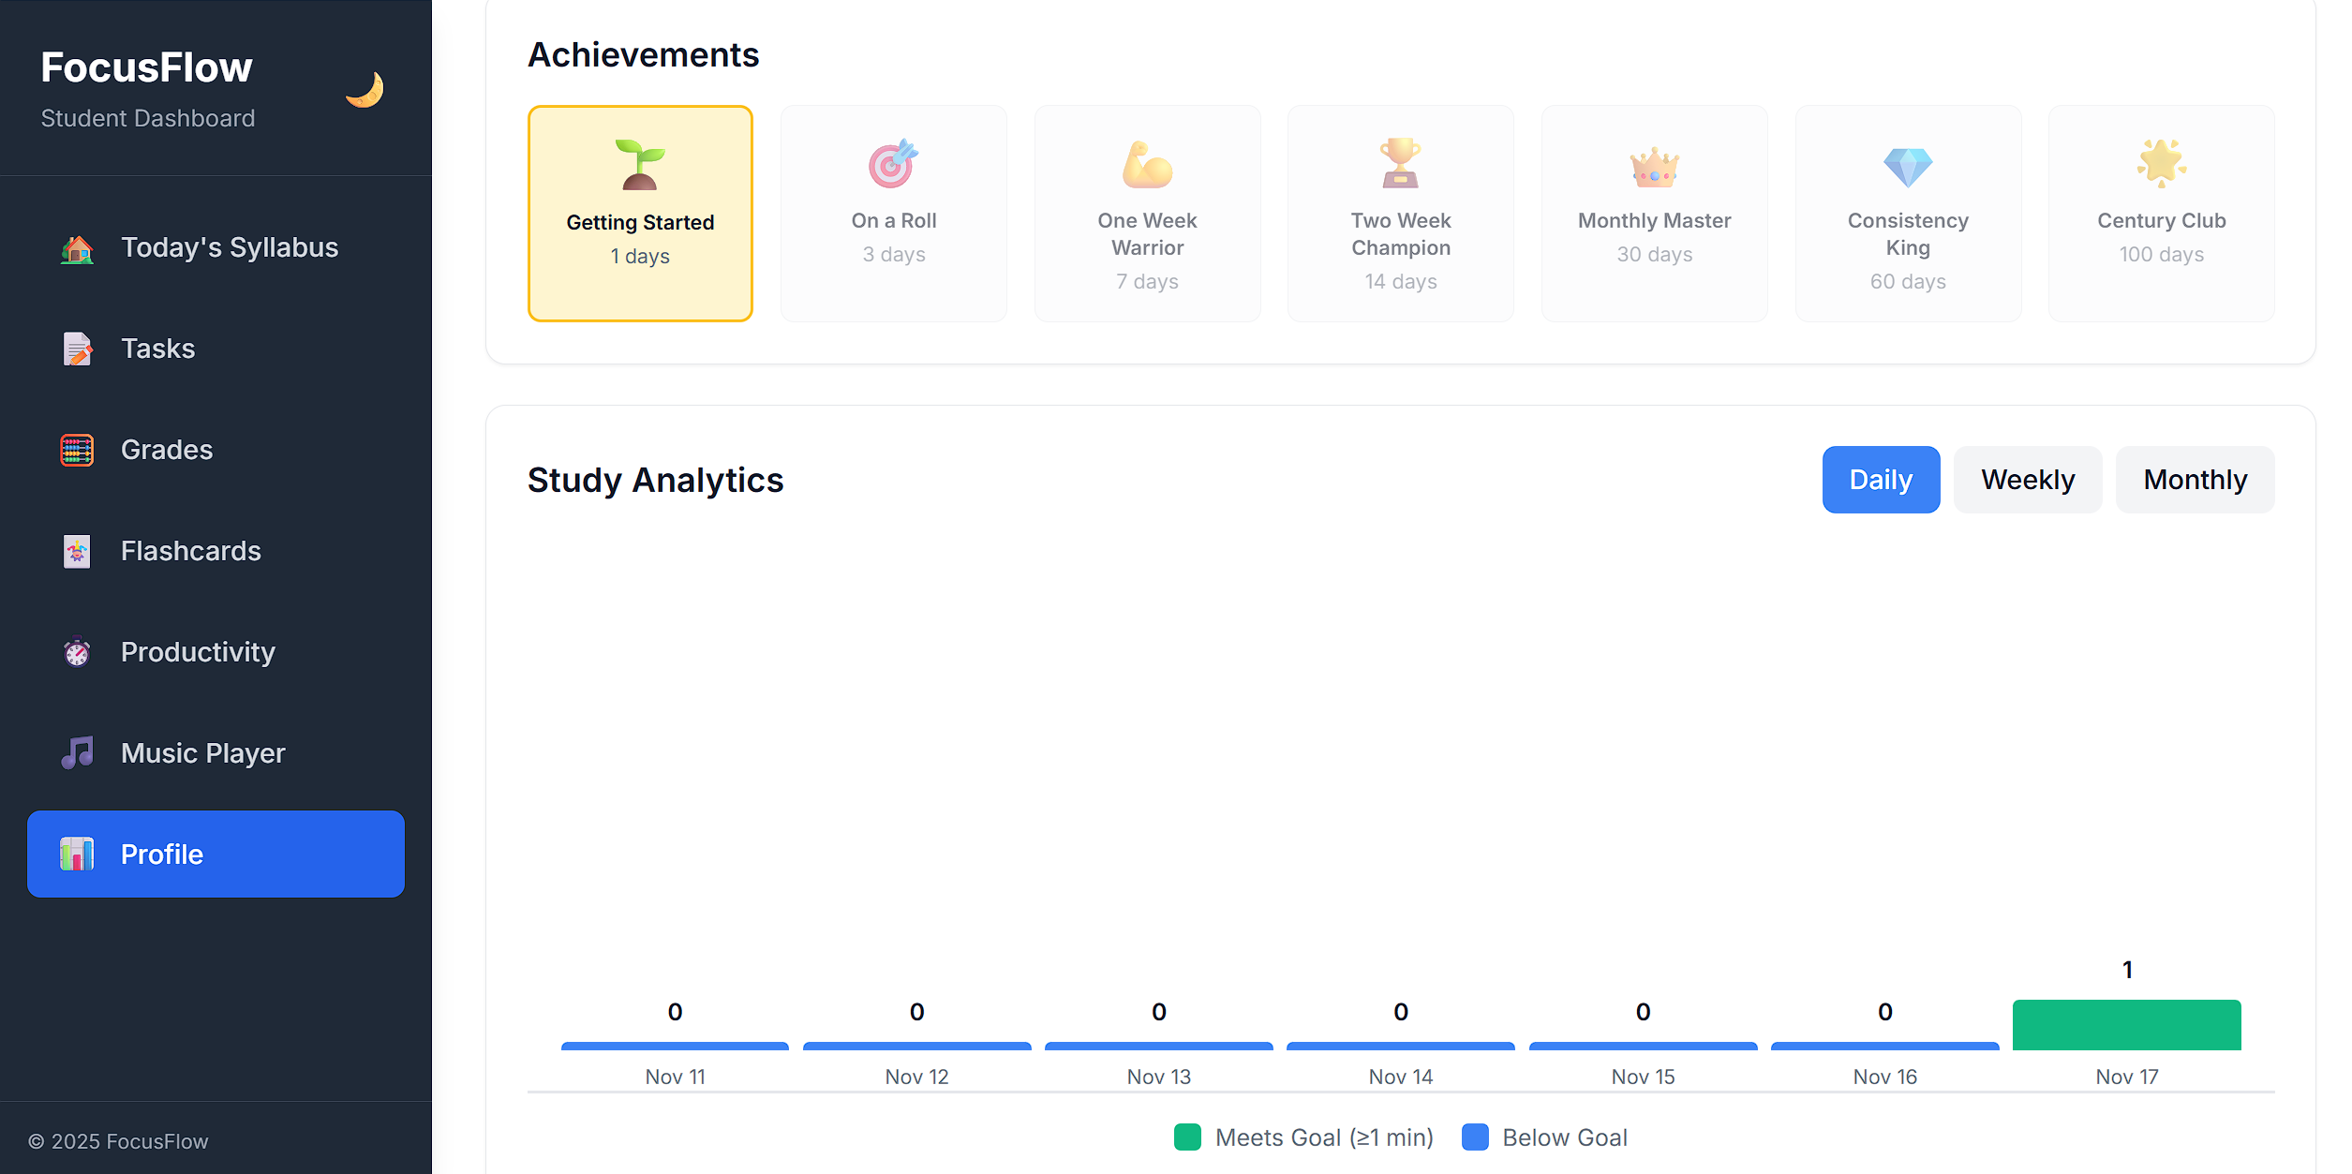Switch analytics to Monthly view
Viewport: 2352px width, 1174px height.
pos(2194,480)
